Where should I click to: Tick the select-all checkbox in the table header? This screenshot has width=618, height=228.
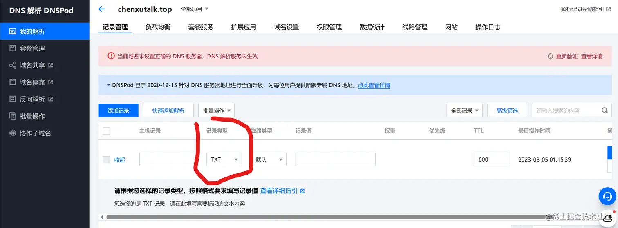click(x=106, y=131)
